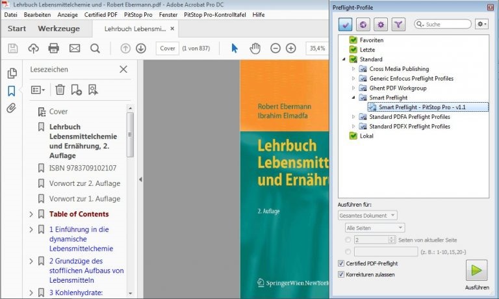Open Preflight panel settings gear dropdown

coord(481,24)
